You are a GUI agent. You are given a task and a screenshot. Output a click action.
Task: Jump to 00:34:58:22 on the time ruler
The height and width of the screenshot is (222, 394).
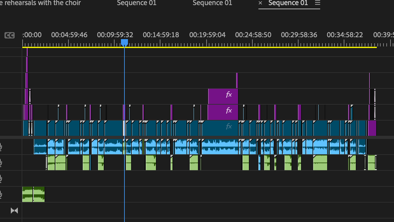pyautogui.click(x=345, y=35)
